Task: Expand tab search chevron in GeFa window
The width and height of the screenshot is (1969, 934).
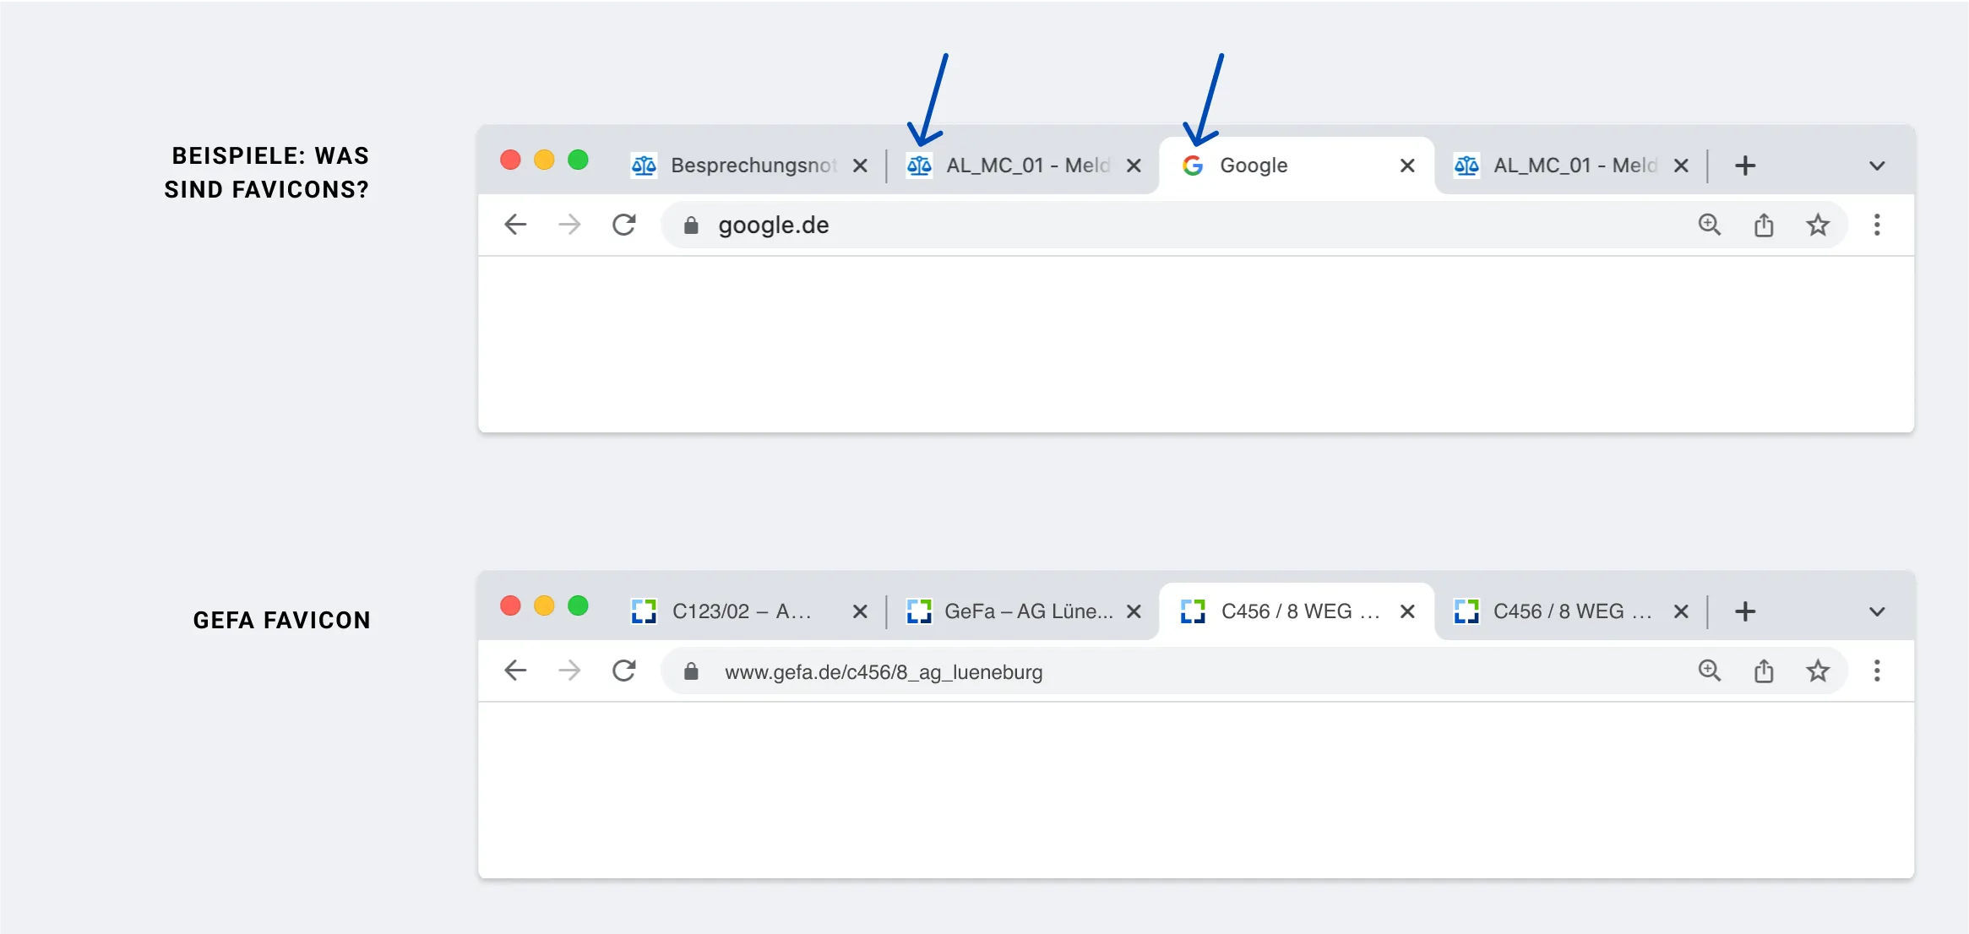Action: pyautogui.click(x=1877, y=611)
